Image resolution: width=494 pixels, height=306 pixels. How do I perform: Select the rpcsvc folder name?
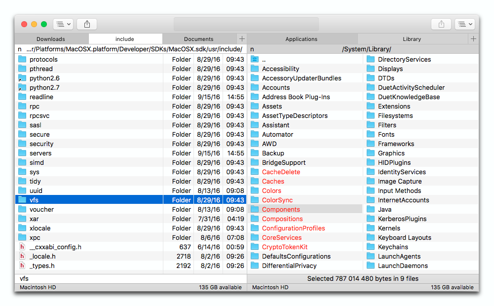(39, 116)
